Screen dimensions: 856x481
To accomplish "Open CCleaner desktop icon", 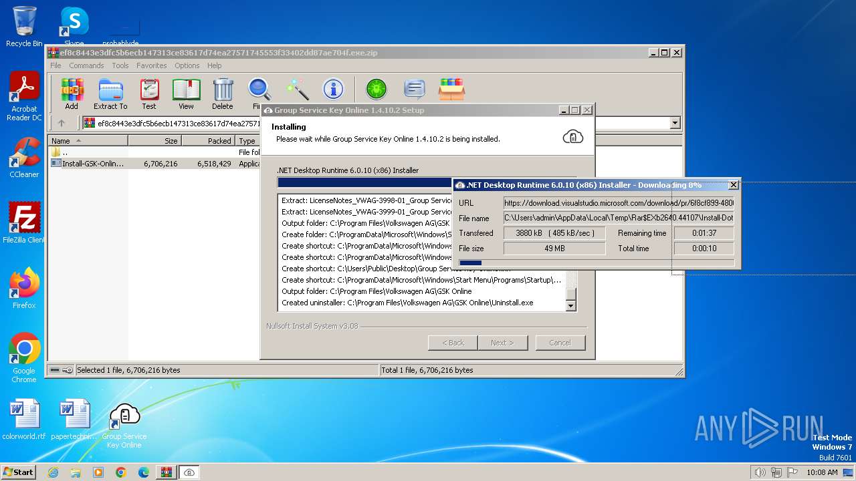I will (x=24, y=158).
